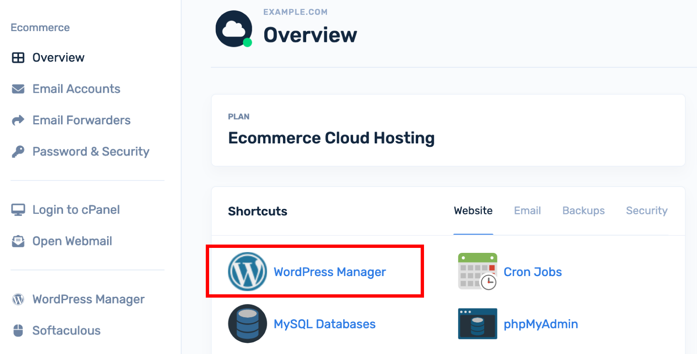Click the Ecommerce Cloud Hosting plan name
This screenshot has width=697, height=354.
(331, 138)
